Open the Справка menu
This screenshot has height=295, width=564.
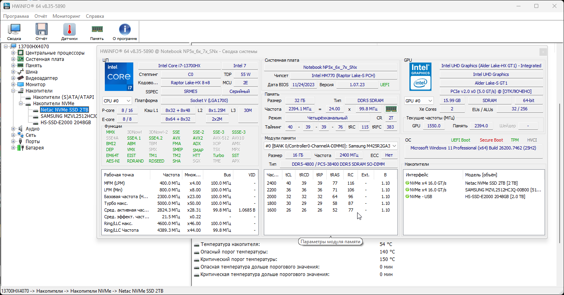pyautogui.click(x=95, y=16)
